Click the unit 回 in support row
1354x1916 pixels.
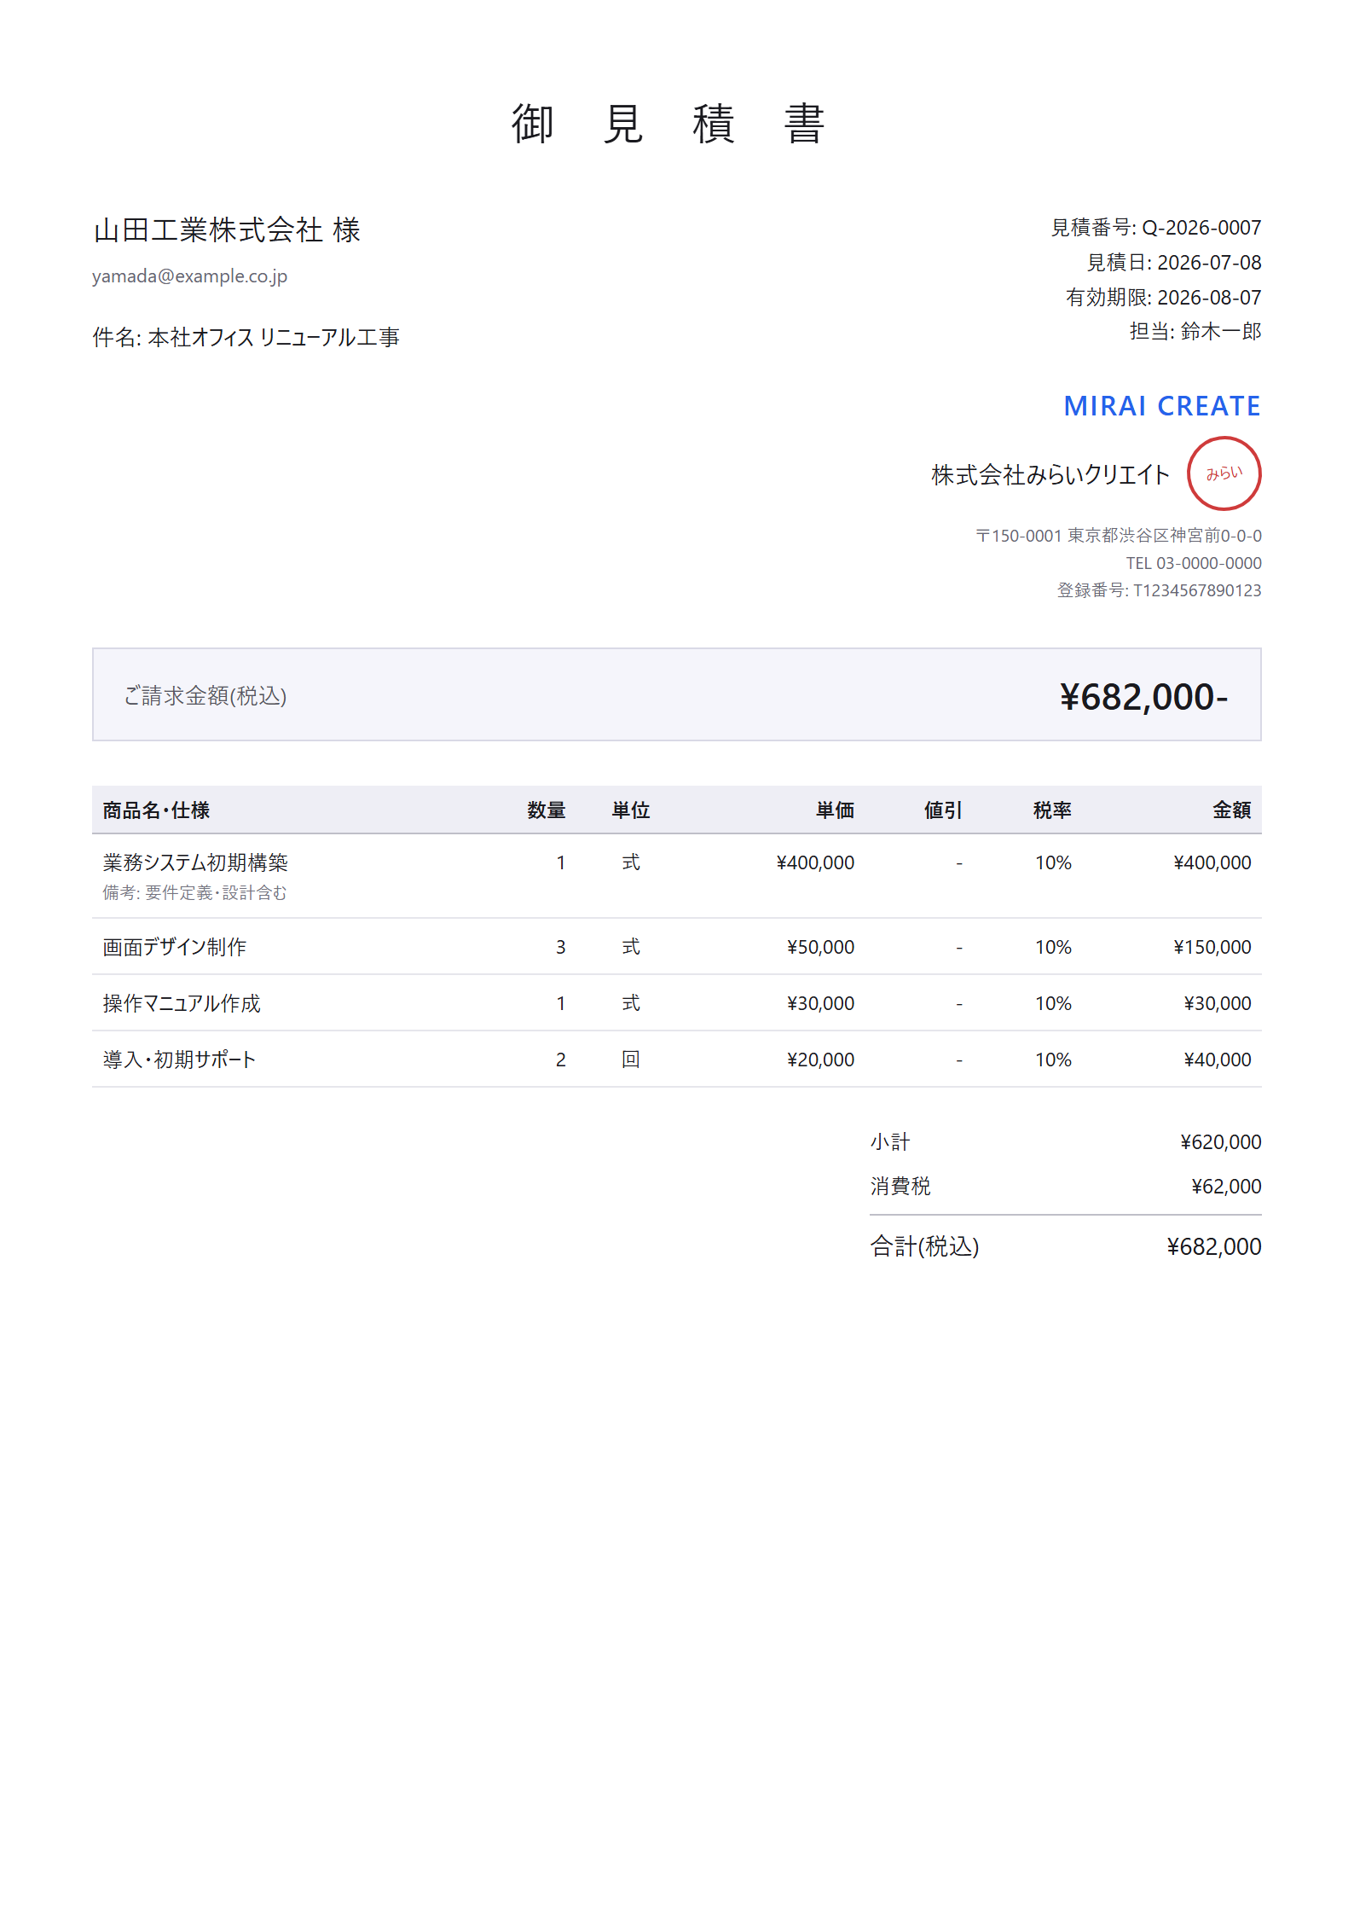coord(631,1060)
